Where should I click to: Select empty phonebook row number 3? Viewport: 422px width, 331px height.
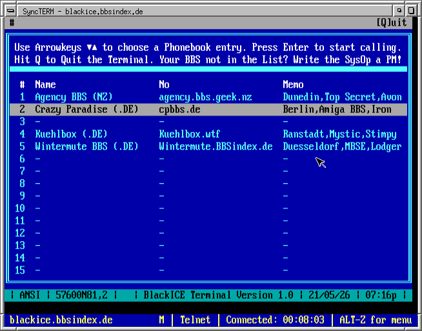[208, 122]
